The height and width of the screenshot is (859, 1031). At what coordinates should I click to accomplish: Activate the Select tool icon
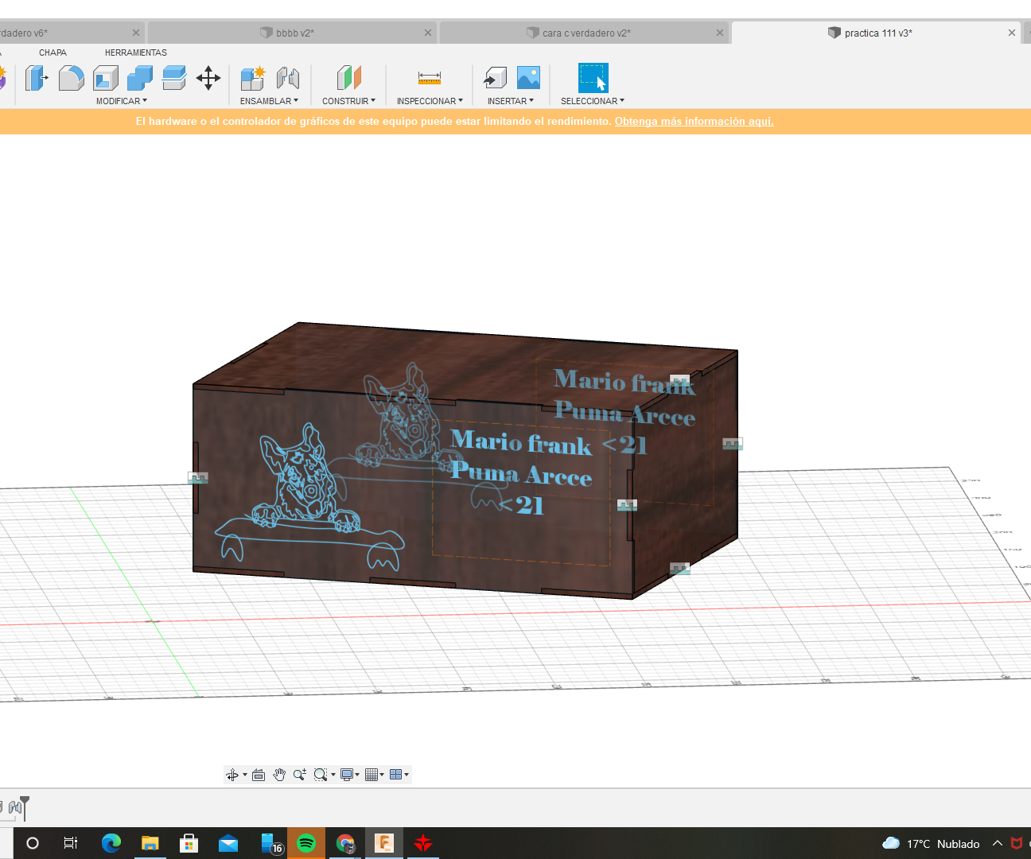[x=593, y=78]
